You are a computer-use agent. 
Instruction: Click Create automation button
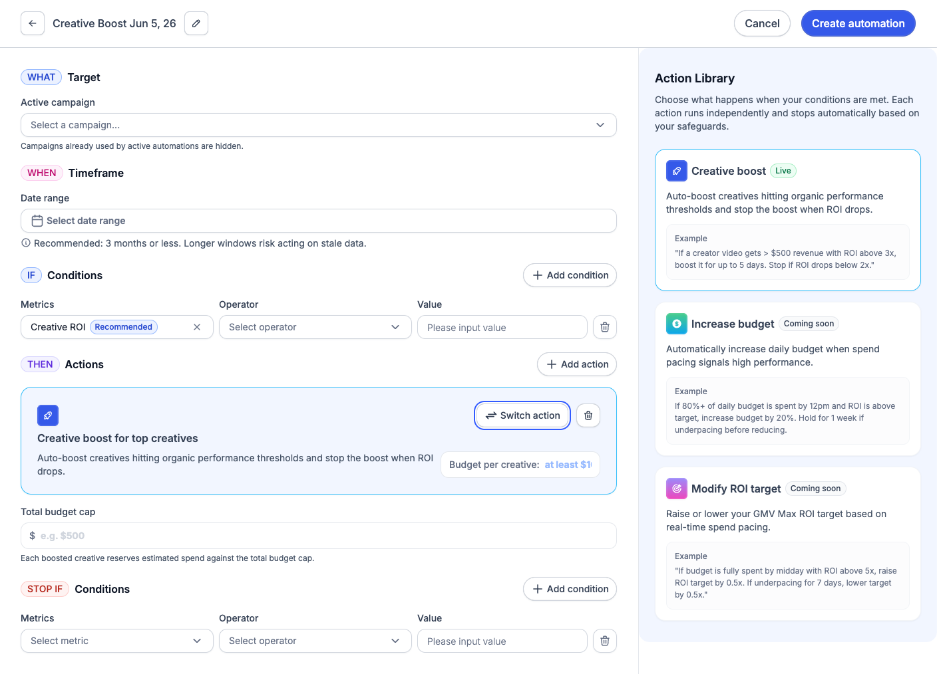(x=858, y=23)
